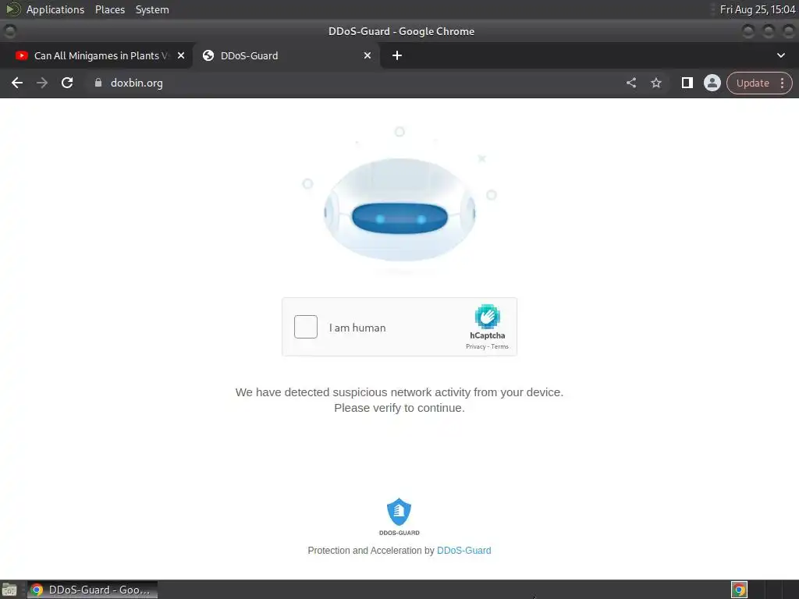Click the show desktop icon in taskbar

pyautogui.click(x=9, y=590)
